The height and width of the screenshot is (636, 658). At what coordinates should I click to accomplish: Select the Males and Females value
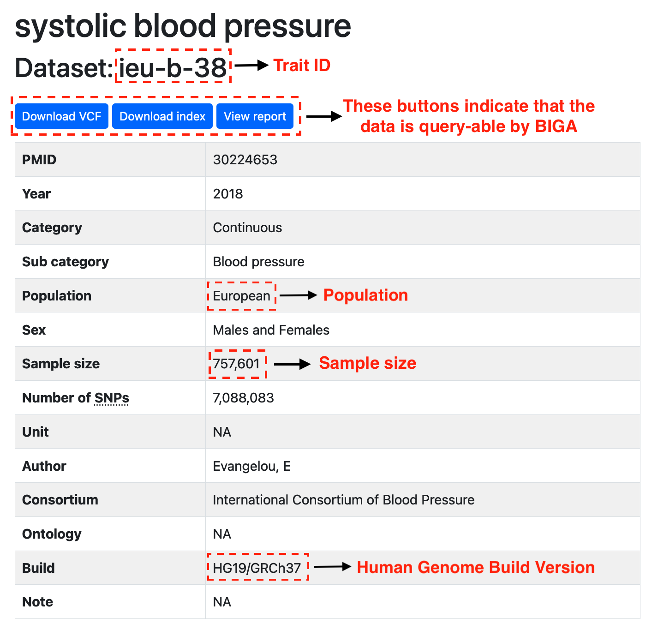[x=271, y=330]
